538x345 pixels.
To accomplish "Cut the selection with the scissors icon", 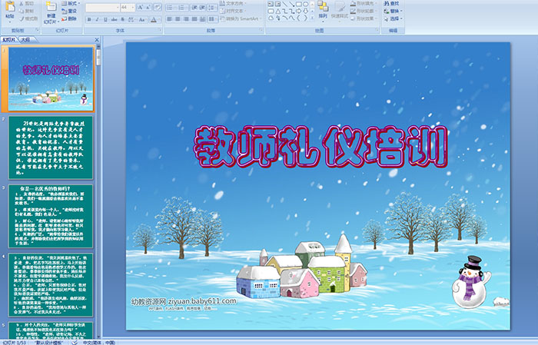I will tap(22, 3).
